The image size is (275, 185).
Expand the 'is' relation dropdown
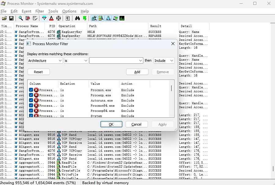point(76,61)
